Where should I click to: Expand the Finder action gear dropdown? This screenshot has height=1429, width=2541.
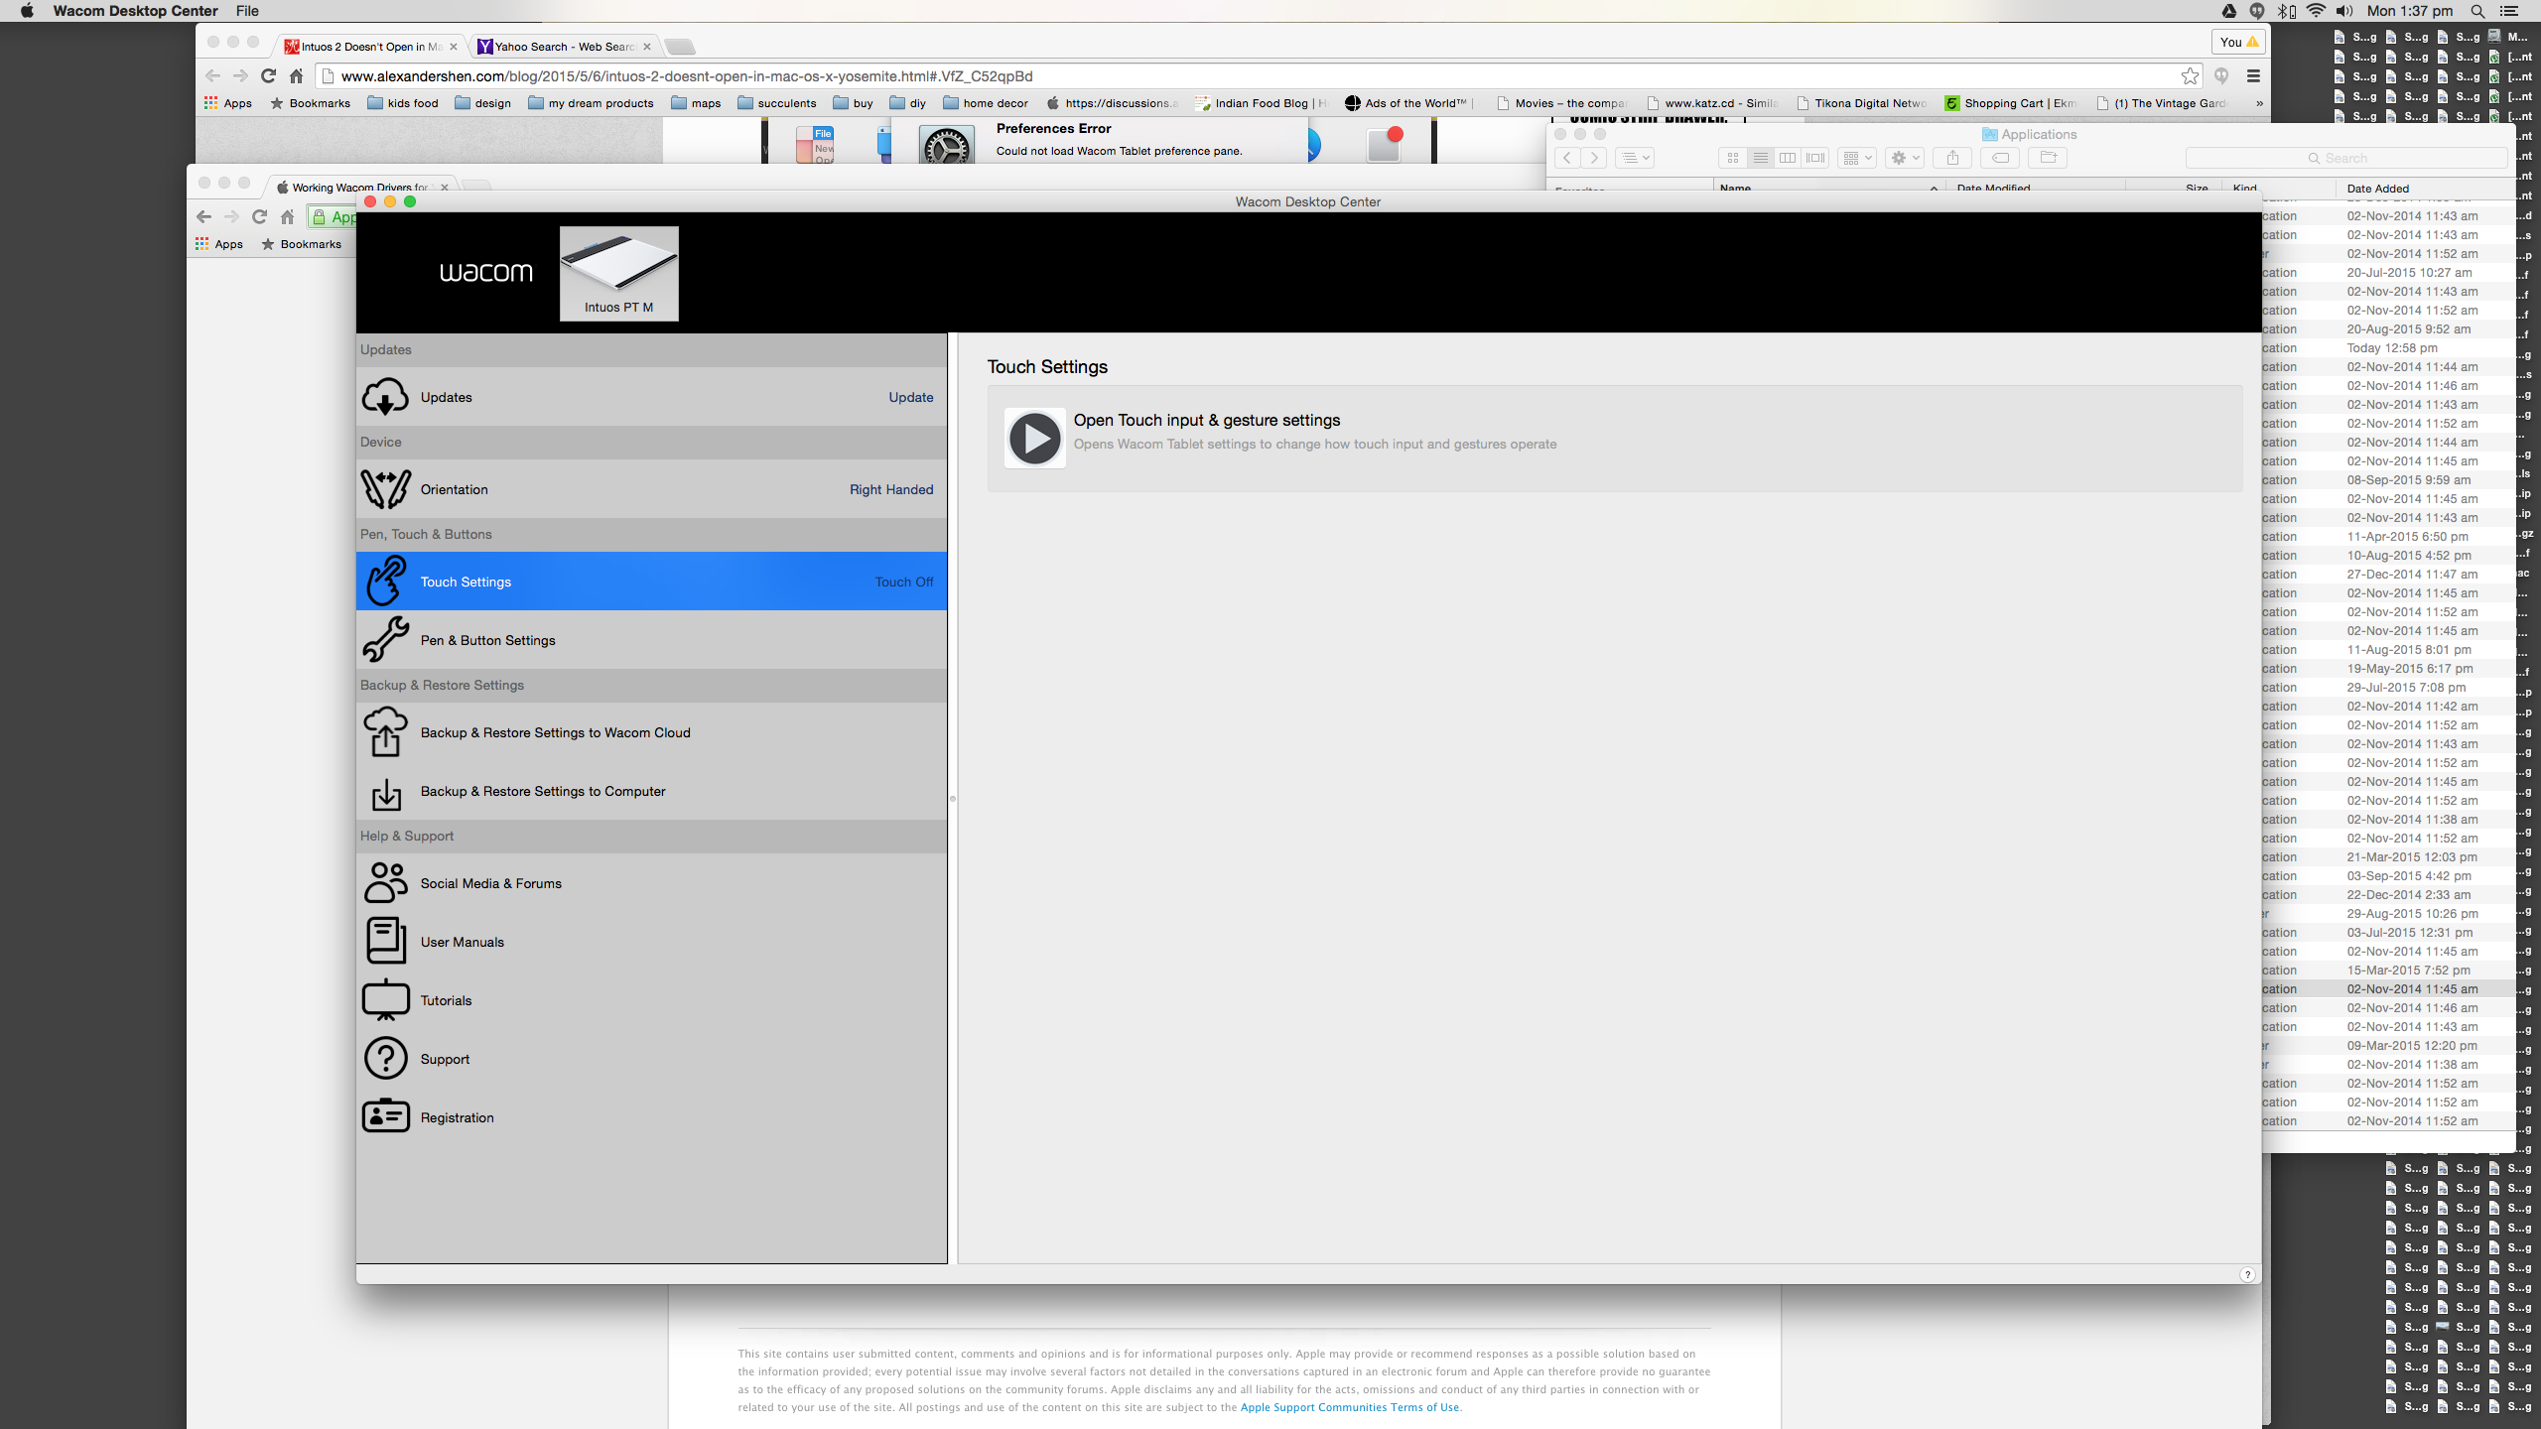[1904, 158]
